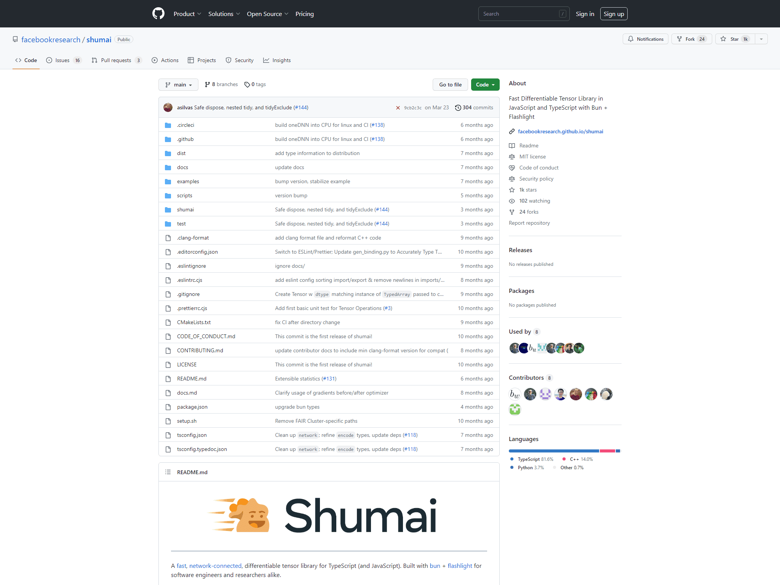This screenshot has width=780, height=585.
Task: Open tsconfig.typedoc.json file
Action: tap(202, 449)
